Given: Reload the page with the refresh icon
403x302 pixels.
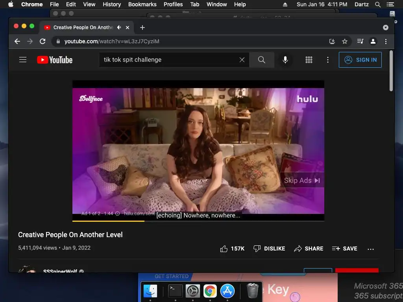Looking at the screenshot, I should (43, 41).
